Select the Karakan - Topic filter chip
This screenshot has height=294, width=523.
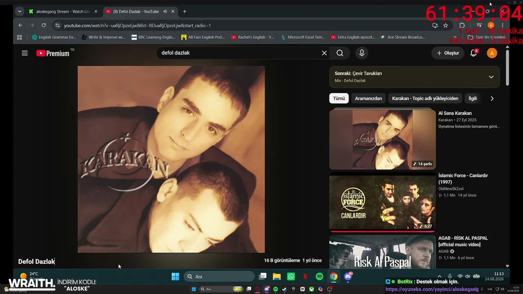click(x=425, y=98)
